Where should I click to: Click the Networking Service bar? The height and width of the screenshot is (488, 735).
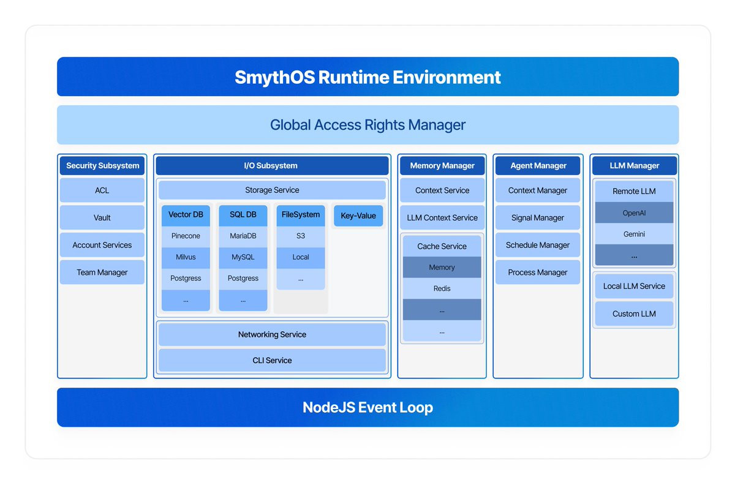coord(272,334)
